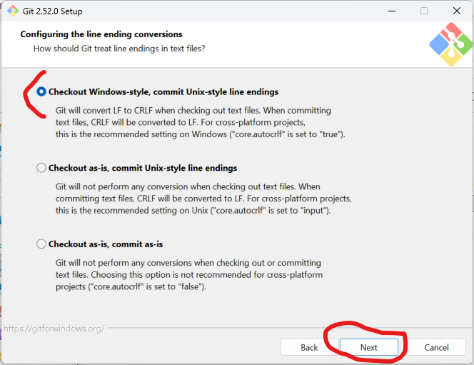This screenshot has width=474, height=365.
Task: Open the https://gitforwindows.org/ link
Action: pyautogui.click(x=54, y=329)
